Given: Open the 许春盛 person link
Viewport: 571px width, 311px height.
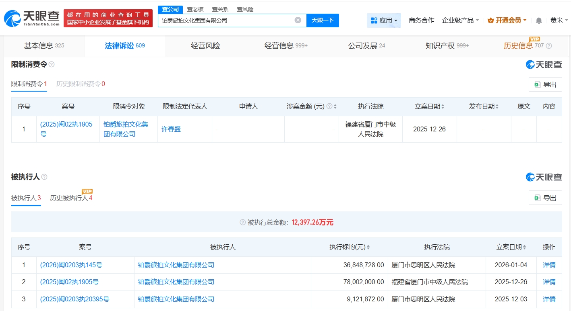Looking at the screenshot, I should pyautogui.click(x=171, y=129).
